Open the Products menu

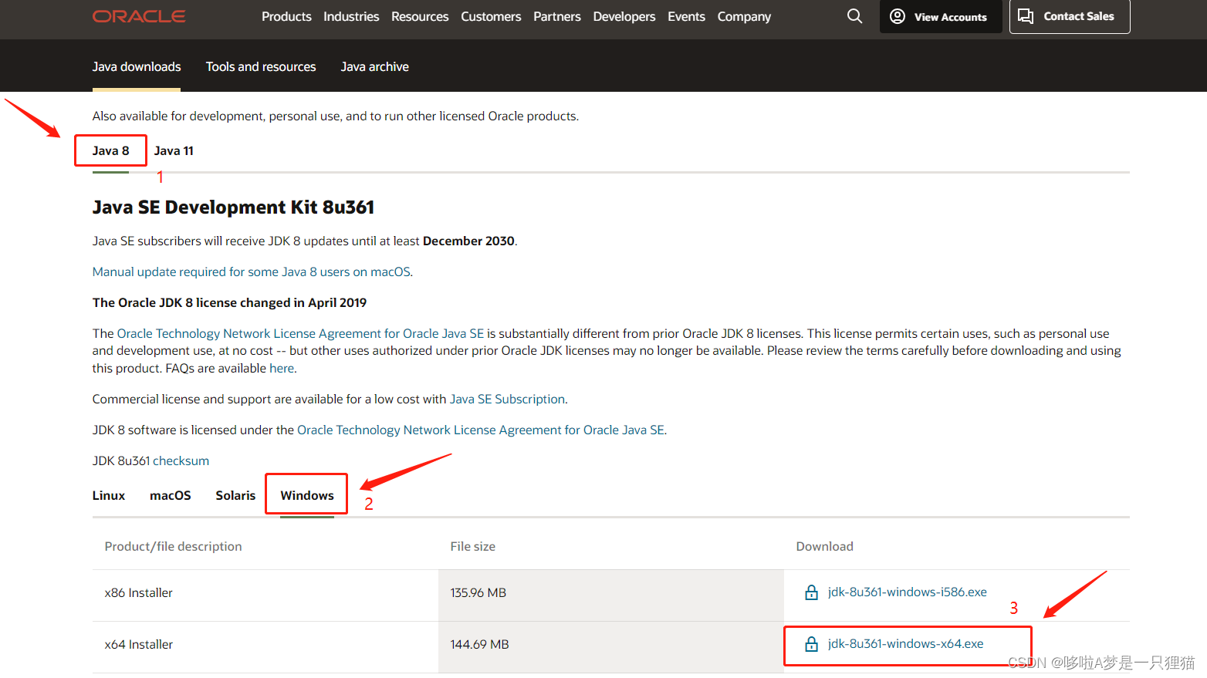pyautogui.click(x=286, y=16)
